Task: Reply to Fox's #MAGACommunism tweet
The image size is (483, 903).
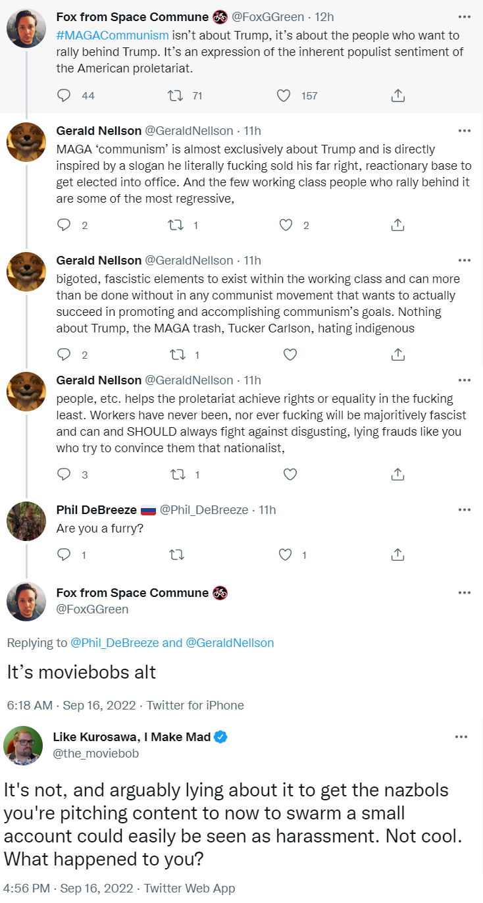Action: (x=64, y=95)
